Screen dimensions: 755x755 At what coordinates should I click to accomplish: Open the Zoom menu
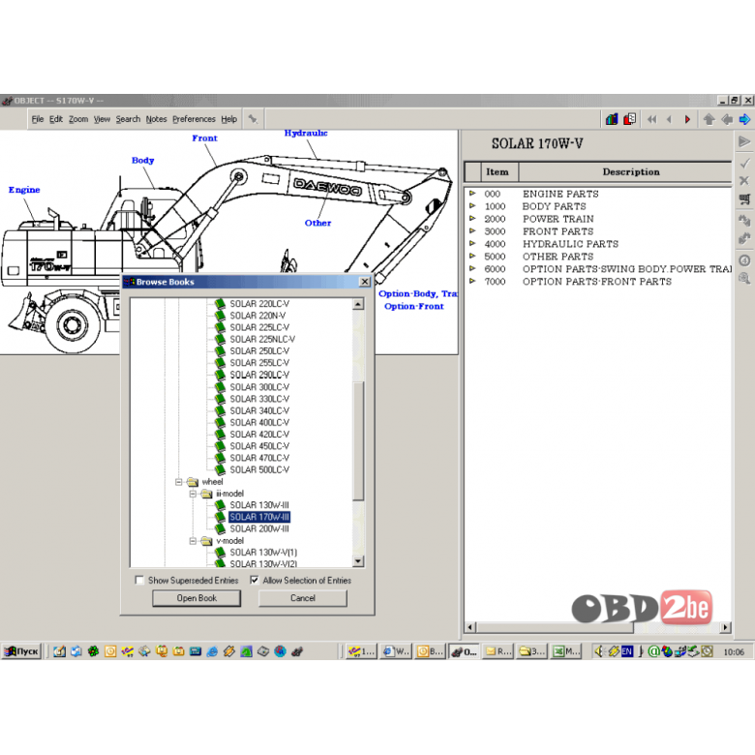(x=78, y=119)
